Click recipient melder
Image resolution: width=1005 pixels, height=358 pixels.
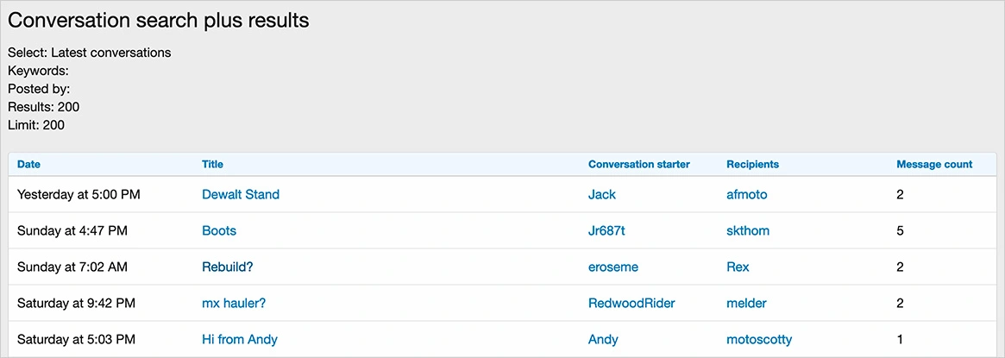pyautogui.click(x=747, y=304)
